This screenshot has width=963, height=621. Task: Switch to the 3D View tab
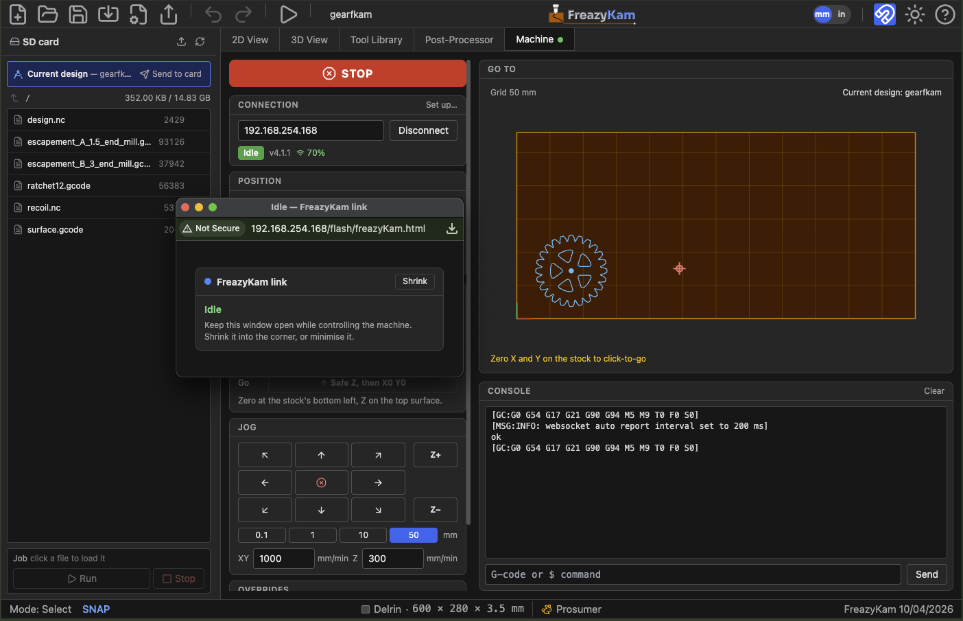coord(309,40)
